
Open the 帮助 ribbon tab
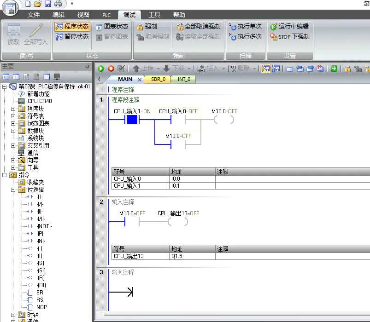pos(179,15)
